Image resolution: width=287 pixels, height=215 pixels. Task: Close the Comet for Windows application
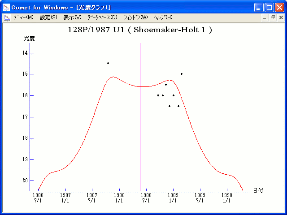tap(279, 7)
